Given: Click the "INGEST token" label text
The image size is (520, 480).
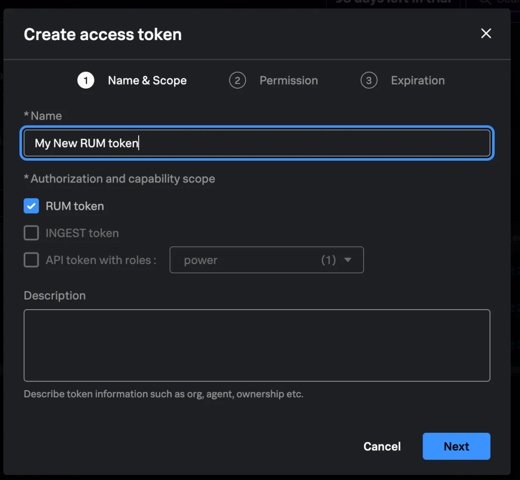Looking at the screenshot, I should pos(82,233).
